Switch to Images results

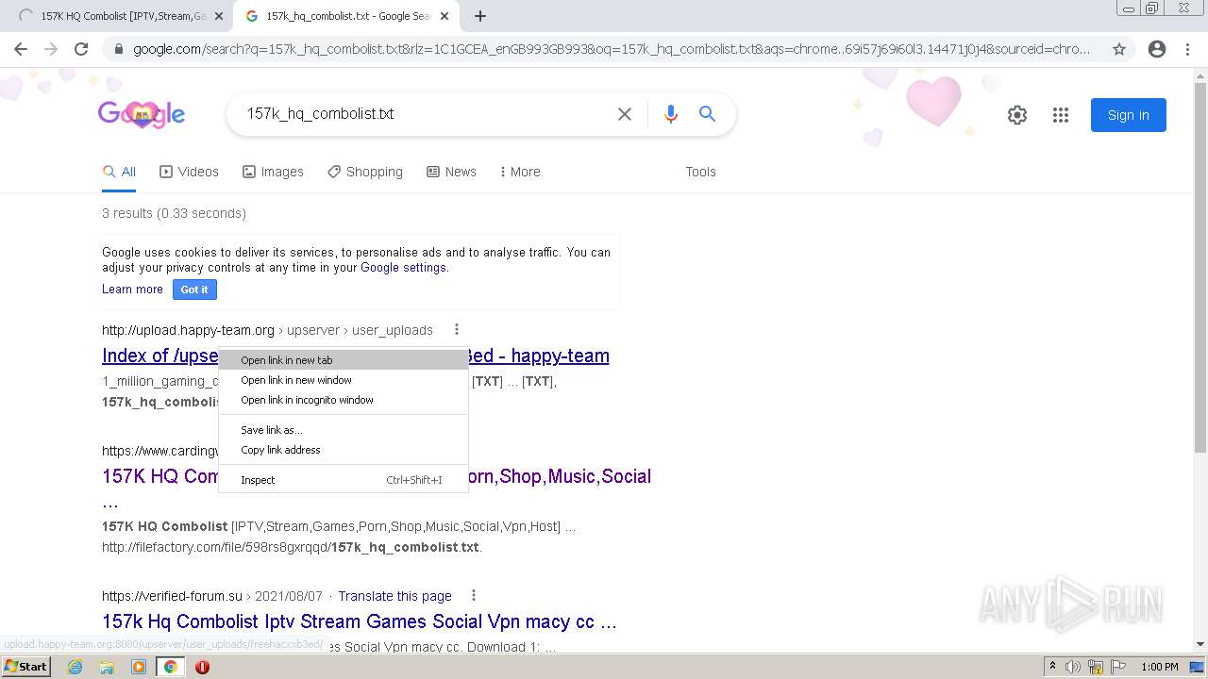click(274, 172)
